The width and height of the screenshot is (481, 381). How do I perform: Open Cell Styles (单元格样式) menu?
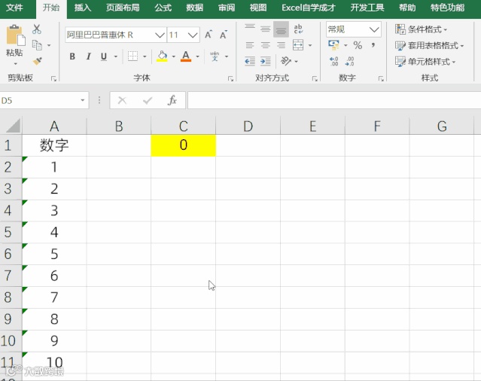425,61
